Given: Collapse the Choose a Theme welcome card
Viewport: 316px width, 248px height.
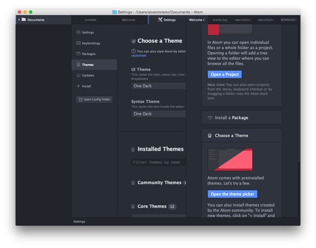Looking at the screenshot, I should [242, 136].
